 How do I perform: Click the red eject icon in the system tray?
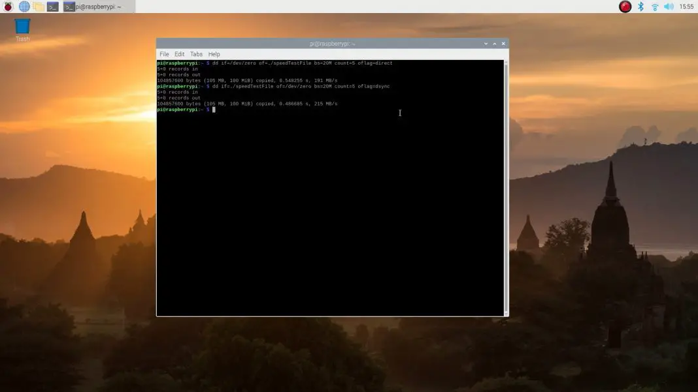click(x=624, y=6)
